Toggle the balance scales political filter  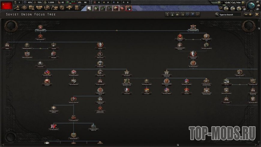point(187,14)
